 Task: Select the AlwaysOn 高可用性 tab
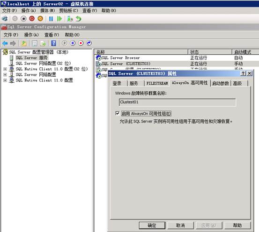click(x=190, y=83)
